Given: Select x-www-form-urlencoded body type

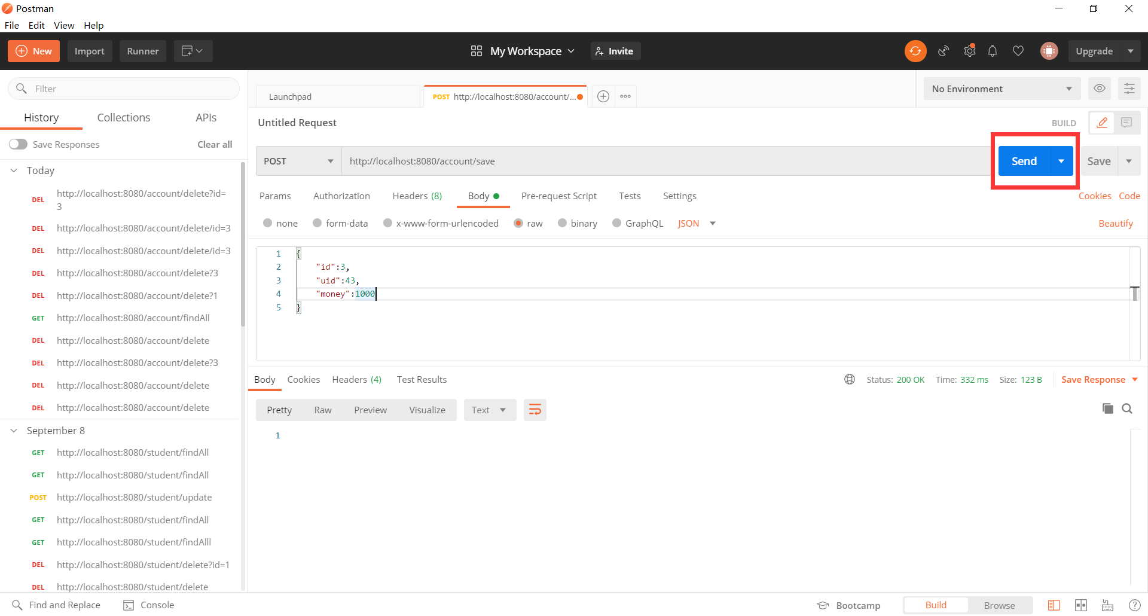Looking at the screenshot, I should pos(387,223).
